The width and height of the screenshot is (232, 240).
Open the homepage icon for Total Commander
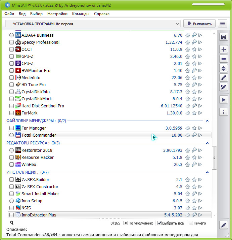(x=188, y=135)
